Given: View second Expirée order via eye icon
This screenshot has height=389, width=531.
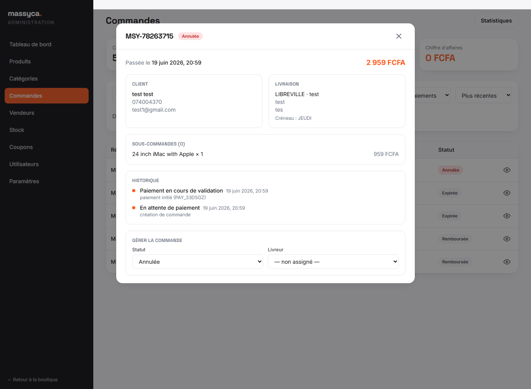Looking at the screenshot, I should pyautogui.click(x=507, y=216).
